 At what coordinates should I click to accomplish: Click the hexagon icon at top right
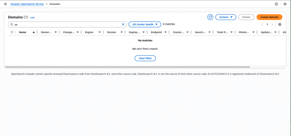click(x=285, y=4)
